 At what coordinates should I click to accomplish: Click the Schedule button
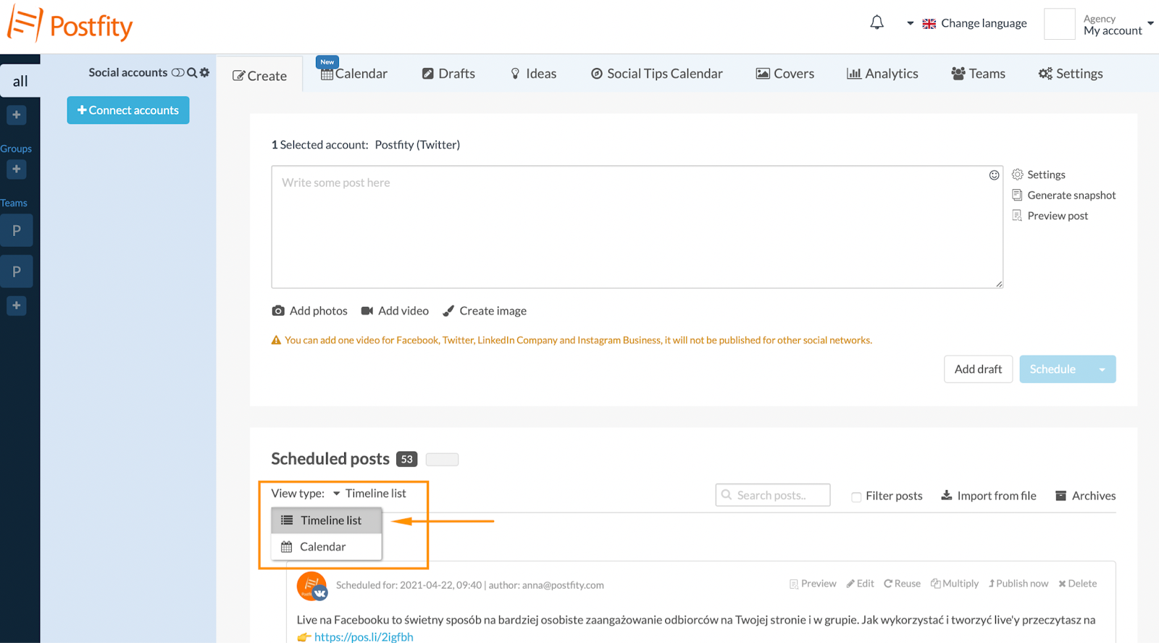[1053, 369]
